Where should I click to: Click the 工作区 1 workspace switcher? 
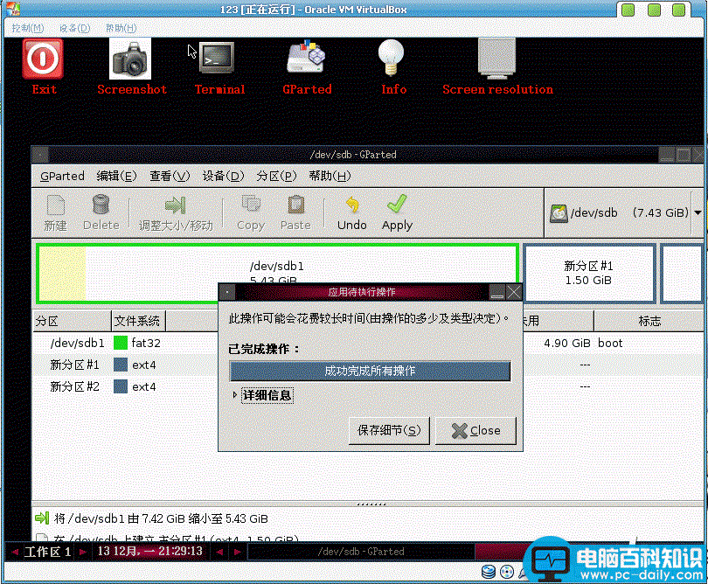point(47,552)
